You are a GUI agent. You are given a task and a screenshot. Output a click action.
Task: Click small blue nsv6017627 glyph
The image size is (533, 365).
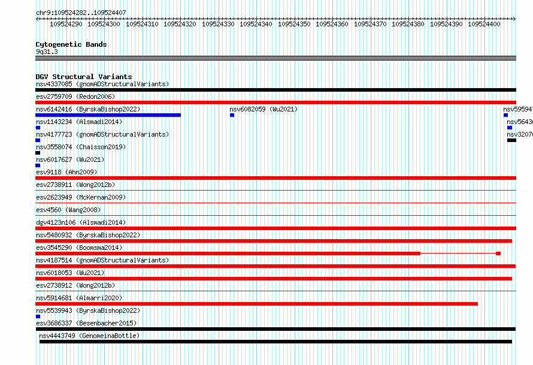click(38, 165)
